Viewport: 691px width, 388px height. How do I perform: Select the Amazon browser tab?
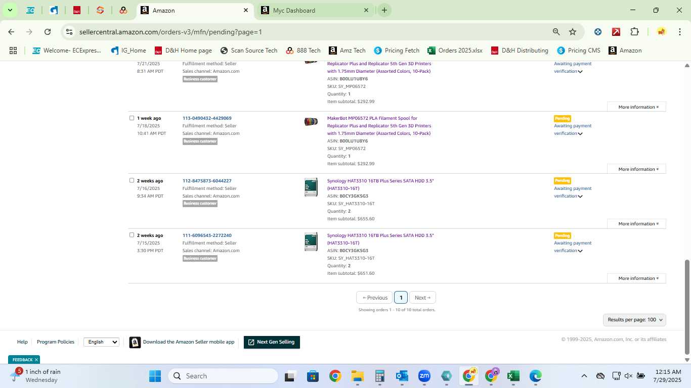click(x=195, y=10)
